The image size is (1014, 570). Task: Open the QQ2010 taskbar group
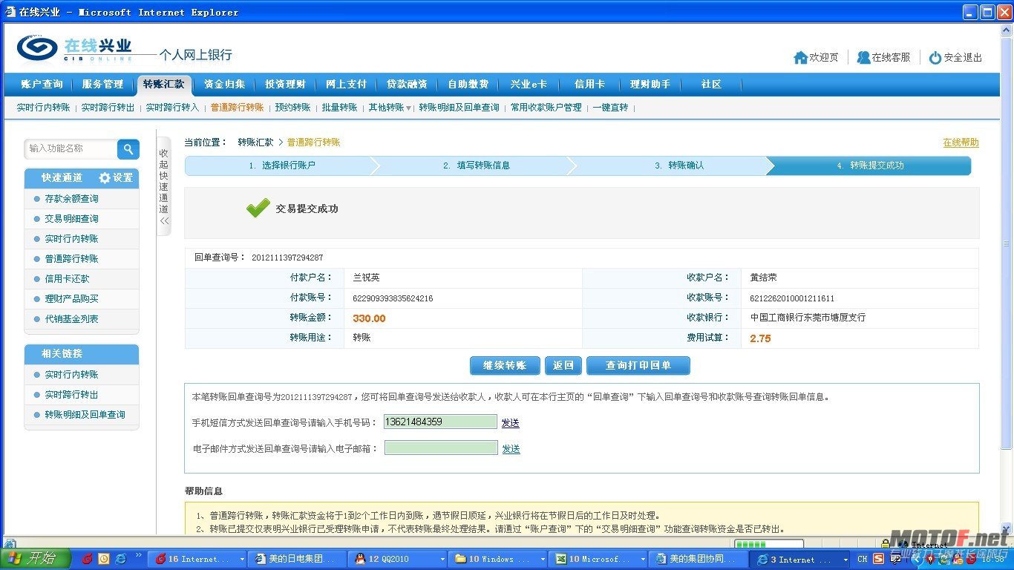[399, 559]
